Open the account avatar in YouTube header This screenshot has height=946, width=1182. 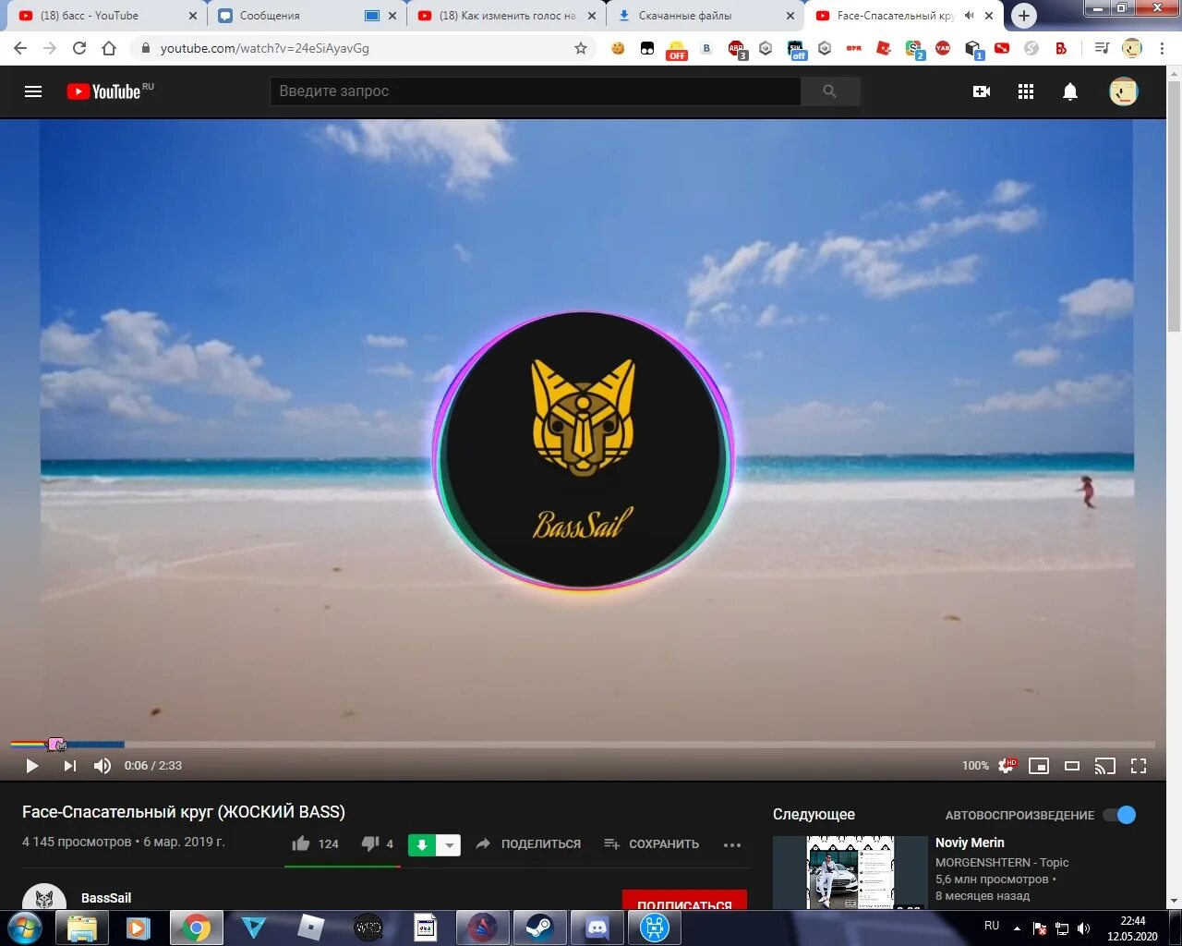[1124, 91]
